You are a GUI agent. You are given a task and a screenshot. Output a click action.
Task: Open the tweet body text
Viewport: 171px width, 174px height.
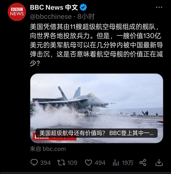(x=96, y=45)
